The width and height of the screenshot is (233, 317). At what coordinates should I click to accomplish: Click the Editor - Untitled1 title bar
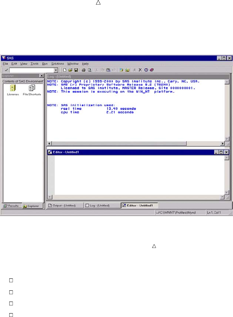pos(138,152)
